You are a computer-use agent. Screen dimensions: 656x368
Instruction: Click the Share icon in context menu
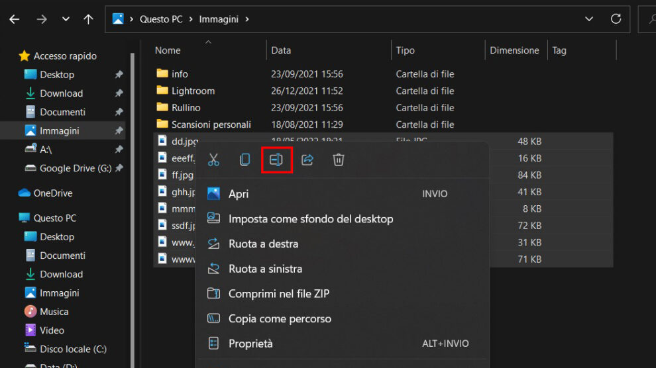click(x=307, y=160)
